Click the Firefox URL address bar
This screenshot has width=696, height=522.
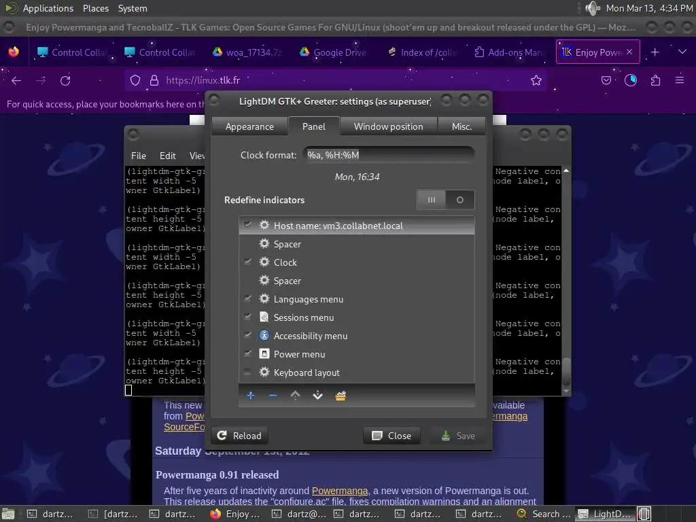click(x=335, y=80)
